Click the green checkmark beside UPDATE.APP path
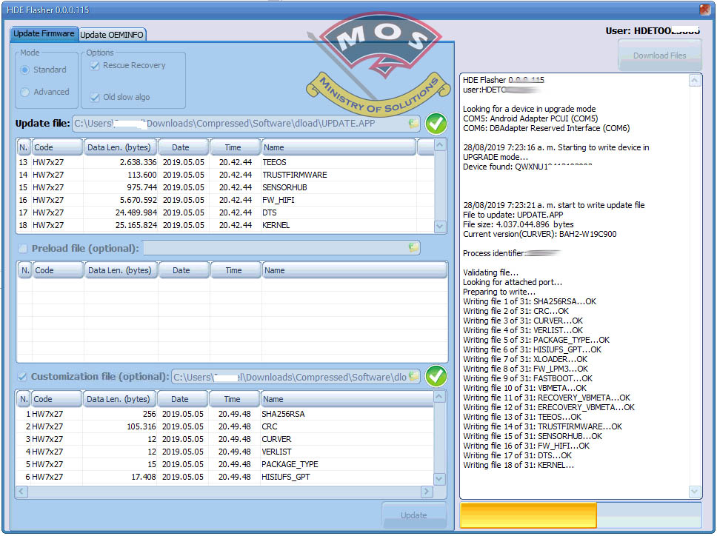717x536 pixels. pos(436,123)
